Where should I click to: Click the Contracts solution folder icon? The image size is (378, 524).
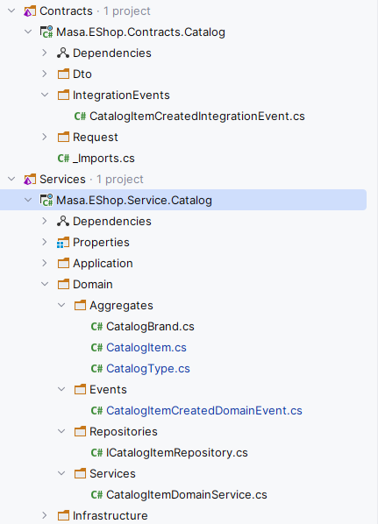(x=30, y=11)
